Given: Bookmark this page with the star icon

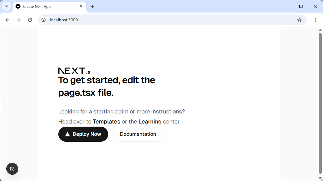Looking at the screenshot, I should point(299,20).
